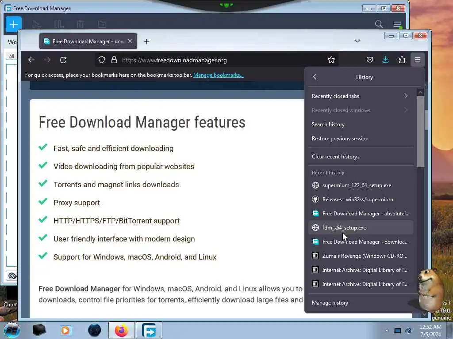
Task: Open Releases · win32ss/supermium history entry
Action: click(x=360, y=200)
